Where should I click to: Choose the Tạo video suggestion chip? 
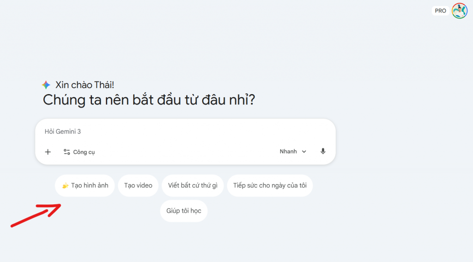click(138, 186)
